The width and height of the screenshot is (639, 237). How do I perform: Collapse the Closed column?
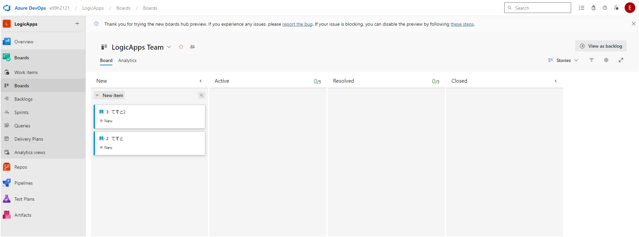[556, 81]
